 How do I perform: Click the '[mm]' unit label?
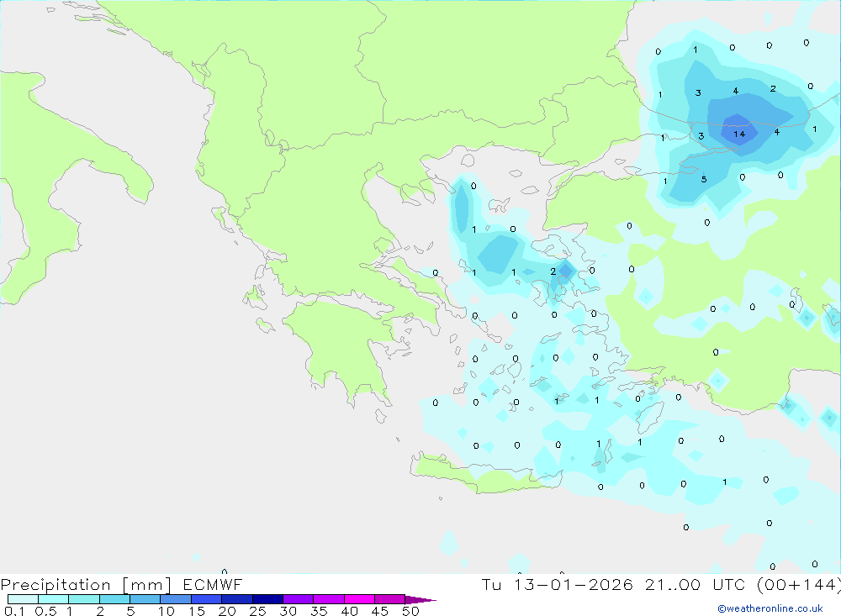click(x=147, y=585)
